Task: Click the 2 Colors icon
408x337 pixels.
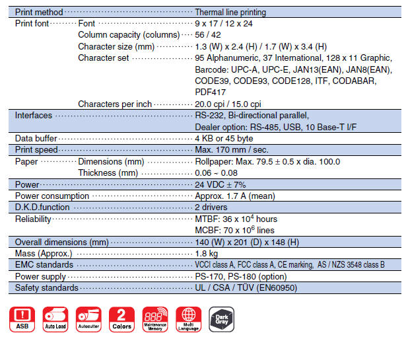Action: [122, 318]
